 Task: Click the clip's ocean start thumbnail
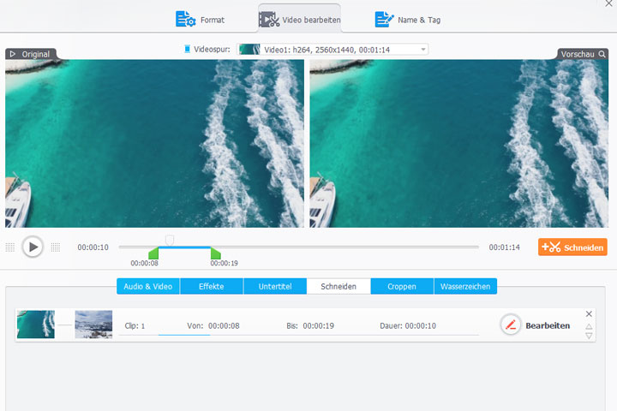[x=36, y=325]
